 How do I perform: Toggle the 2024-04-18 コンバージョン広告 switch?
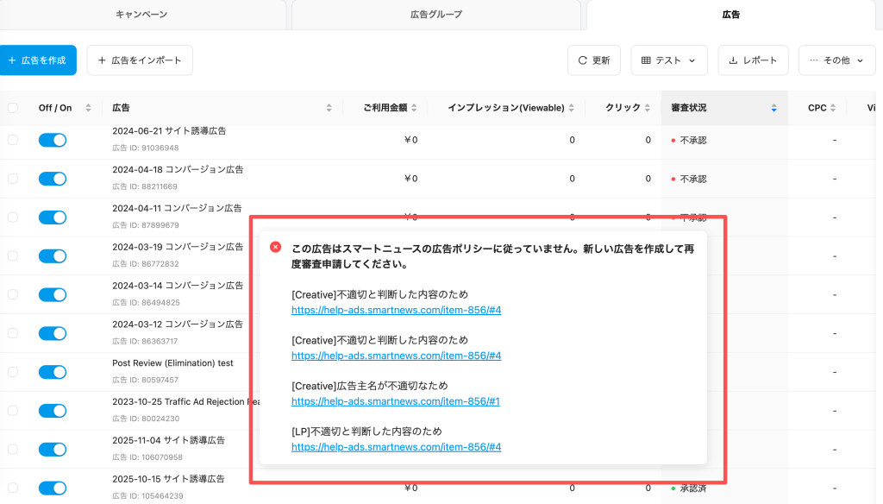pos(53,179)
